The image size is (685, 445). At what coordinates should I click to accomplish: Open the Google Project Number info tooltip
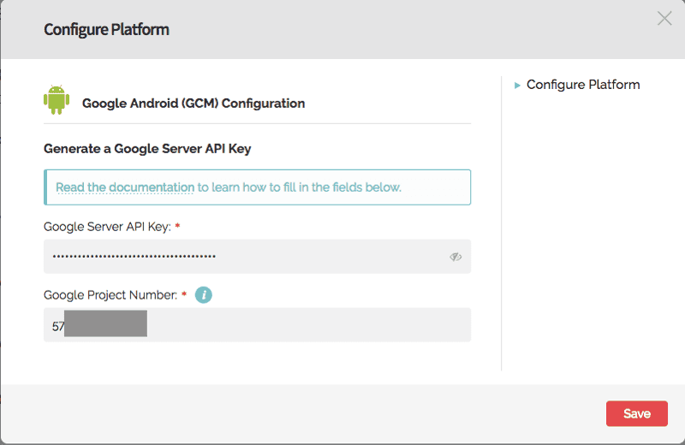204,294
